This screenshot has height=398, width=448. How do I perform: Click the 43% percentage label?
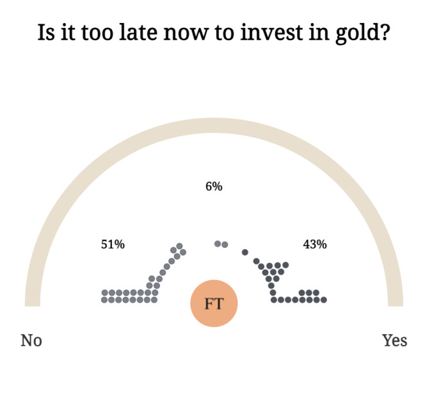[315, 244]
